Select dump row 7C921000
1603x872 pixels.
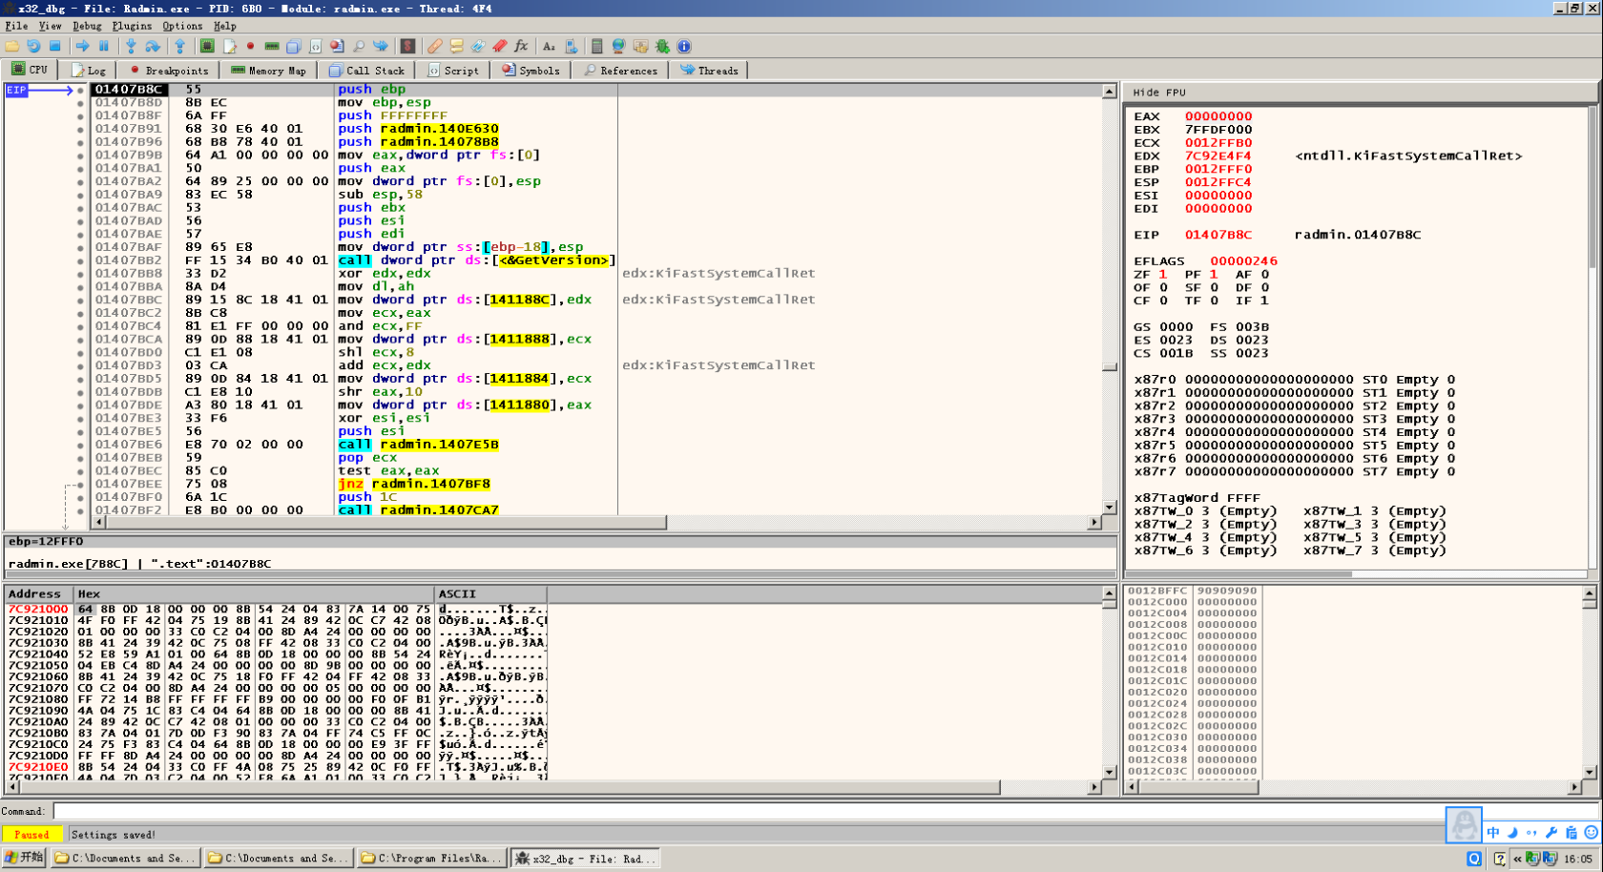(x=277, y=609)
